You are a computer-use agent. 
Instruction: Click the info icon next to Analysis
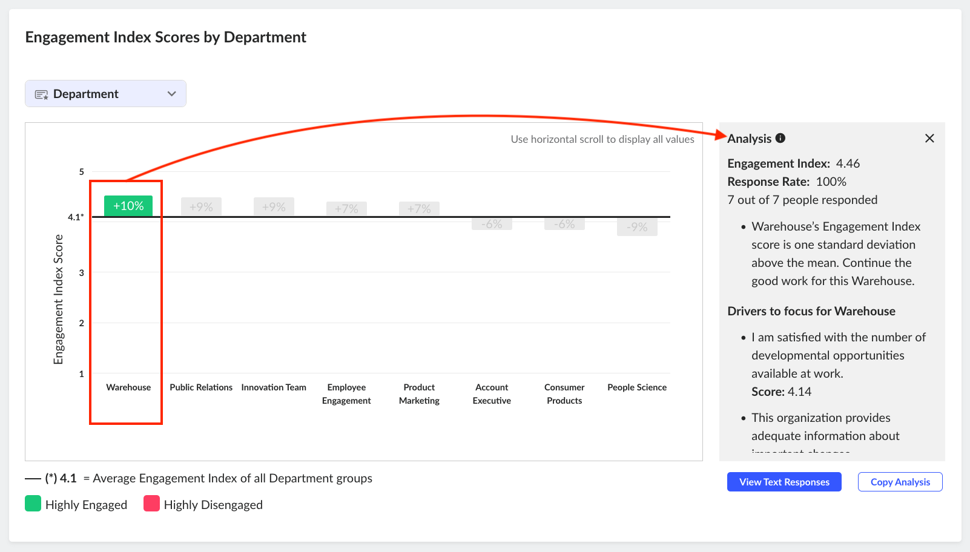[780, 138]
